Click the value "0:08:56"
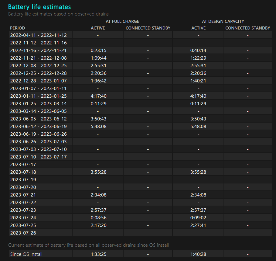Screen dimensions: 276x261 [x=98, y=218]
